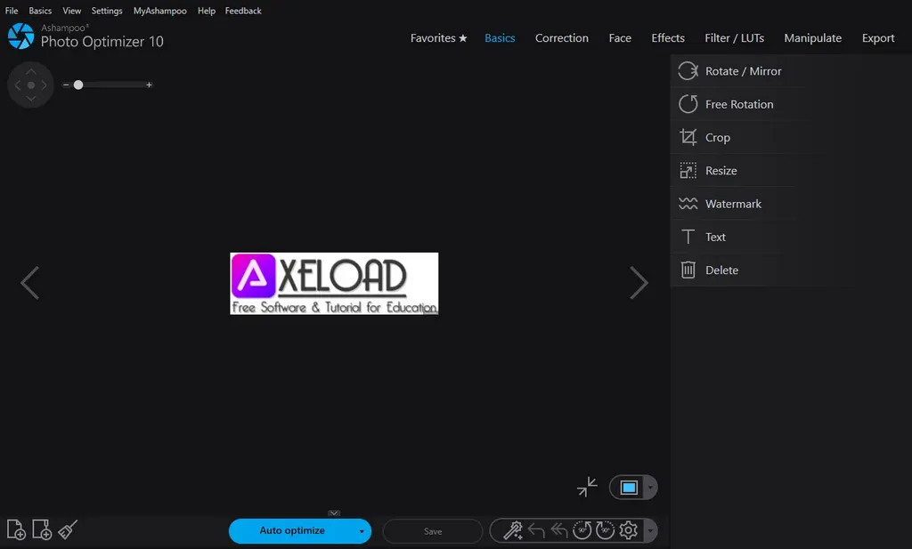Expand the bottom toolbar dropdown arrow
The image size is (912, 549).
650,530
